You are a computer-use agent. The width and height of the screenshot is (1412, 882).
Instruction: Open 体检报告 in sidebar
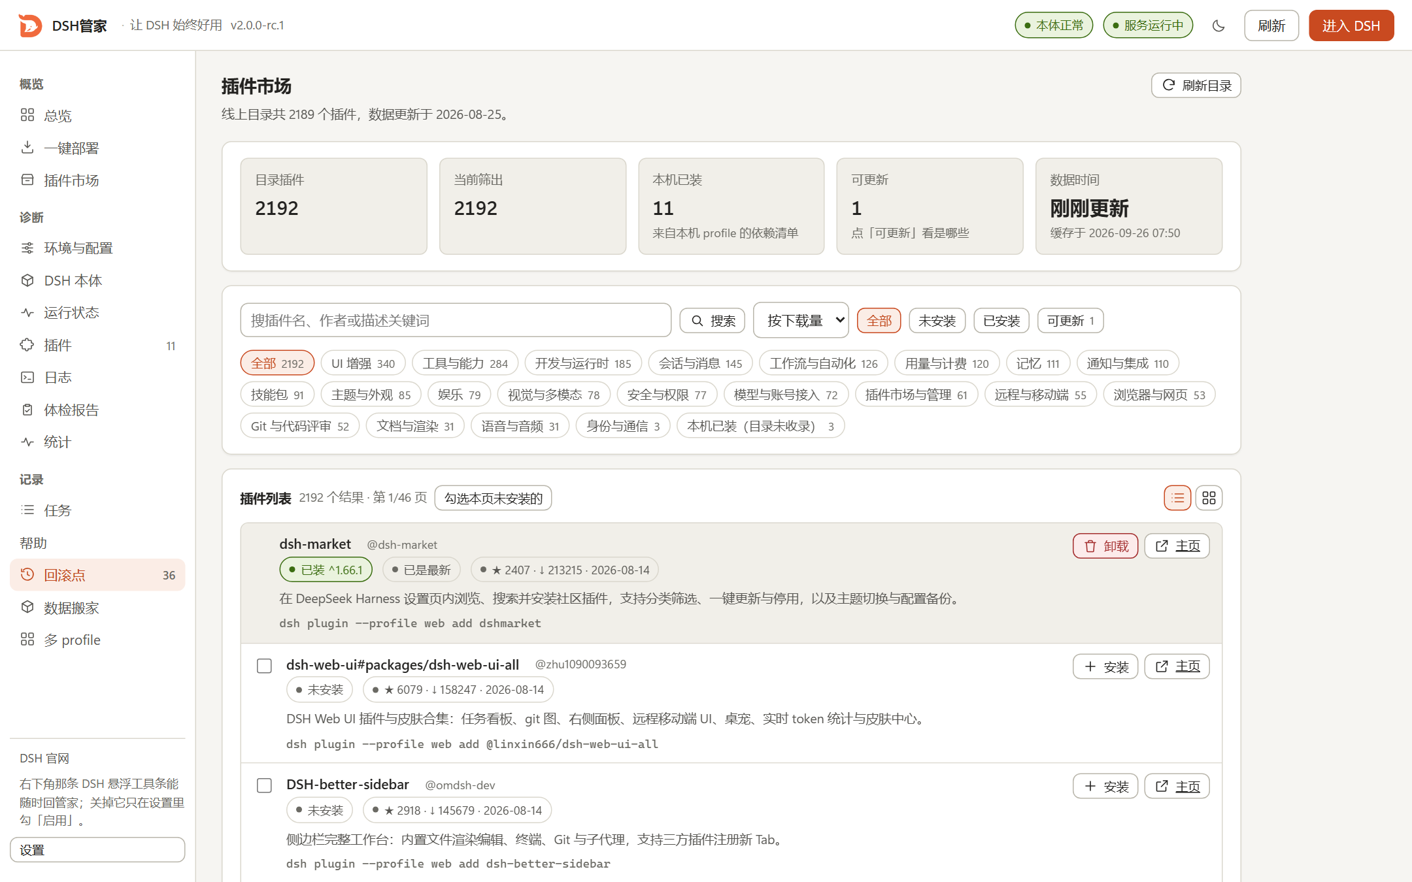click(97, 410)
